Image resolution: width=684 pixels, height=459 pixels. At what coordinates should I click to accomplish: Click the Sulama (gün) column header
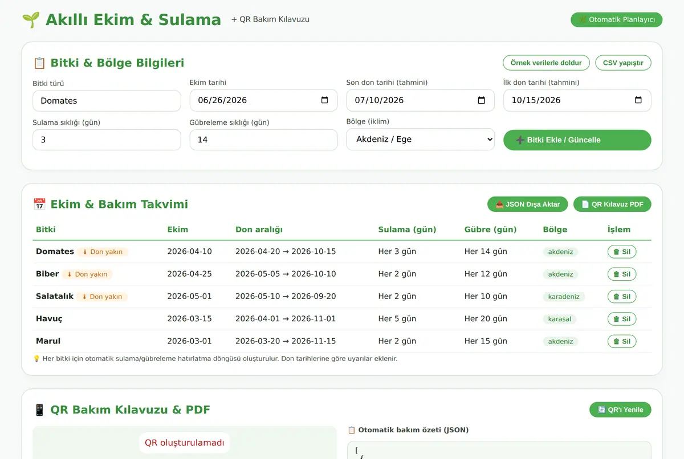pyautogui.click(x=407, y=229)
